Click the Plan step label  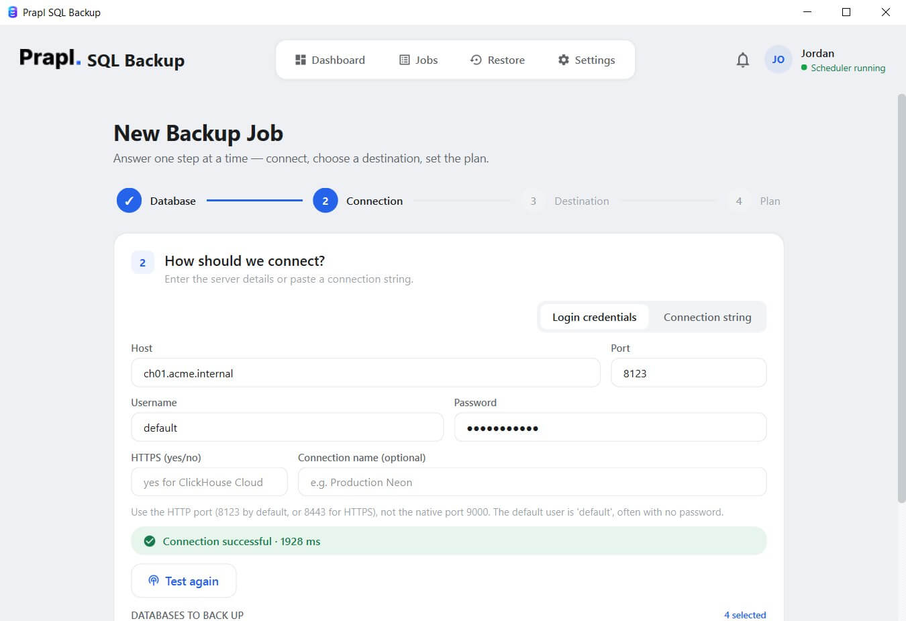[x=770, y=201]
